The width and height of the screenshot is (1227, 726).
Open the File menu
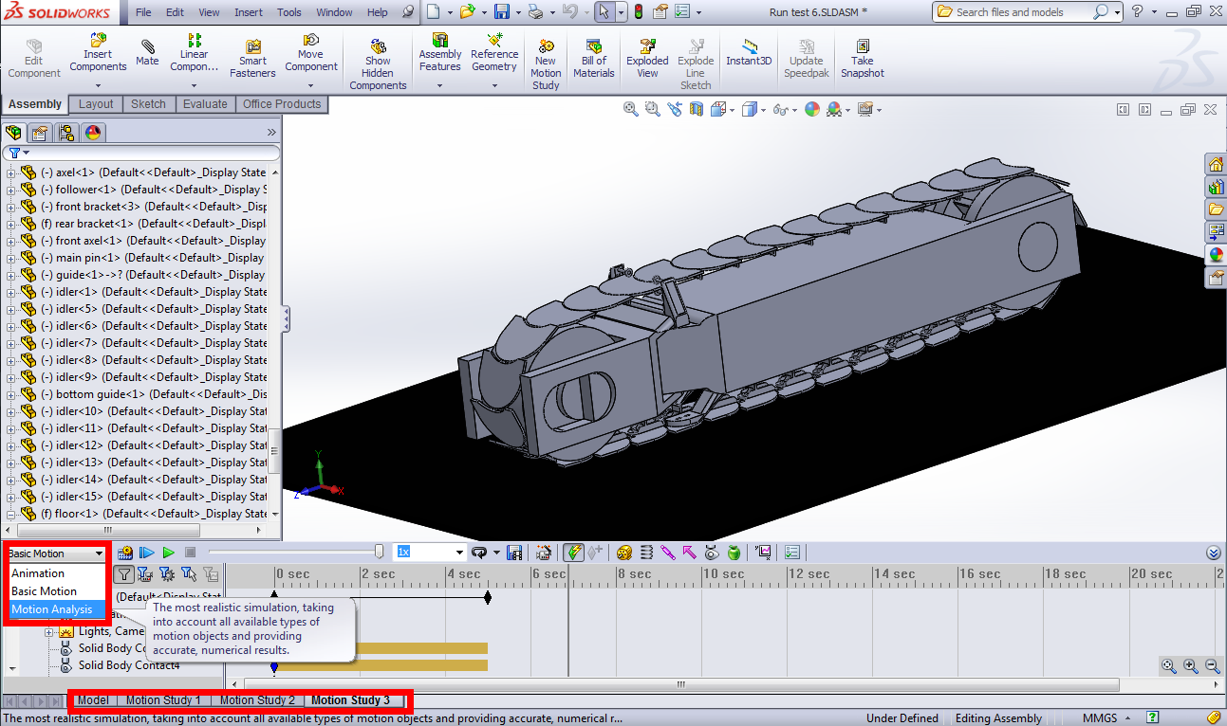point(143,12)
